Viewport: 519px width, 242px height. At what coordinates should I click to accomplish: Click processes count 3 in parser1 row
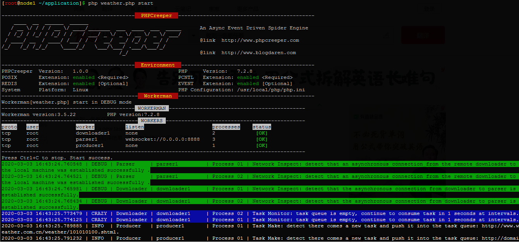click(214, 139)
